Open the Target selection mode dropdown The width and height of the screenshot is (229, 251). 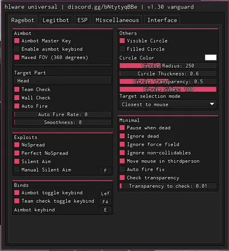pos(168,105)
